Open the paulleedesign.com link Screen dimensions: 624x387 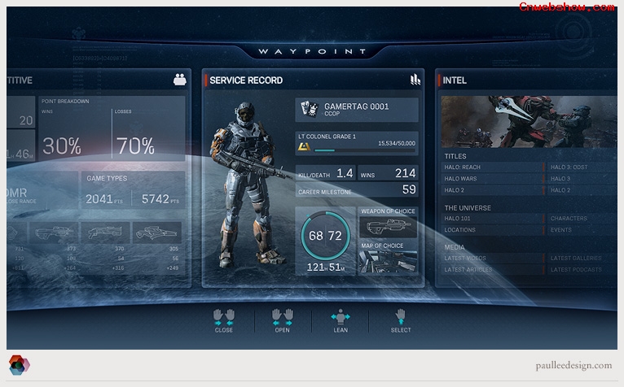coord(573,365)
